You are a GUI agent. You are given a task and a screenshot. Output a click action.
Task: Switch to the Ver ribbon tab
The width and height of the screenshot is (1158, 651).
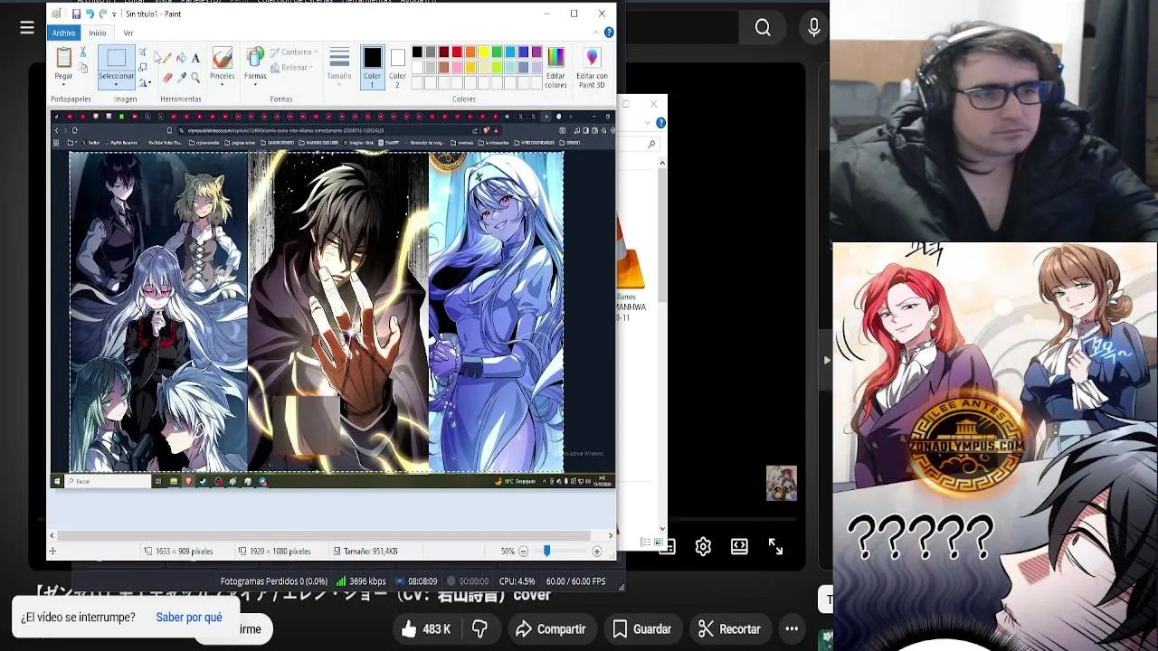click(128, 33)
